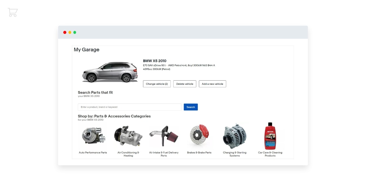View the Car Care & Cleaning Products link
Viewport: 366px width, 191px height.
271,154
